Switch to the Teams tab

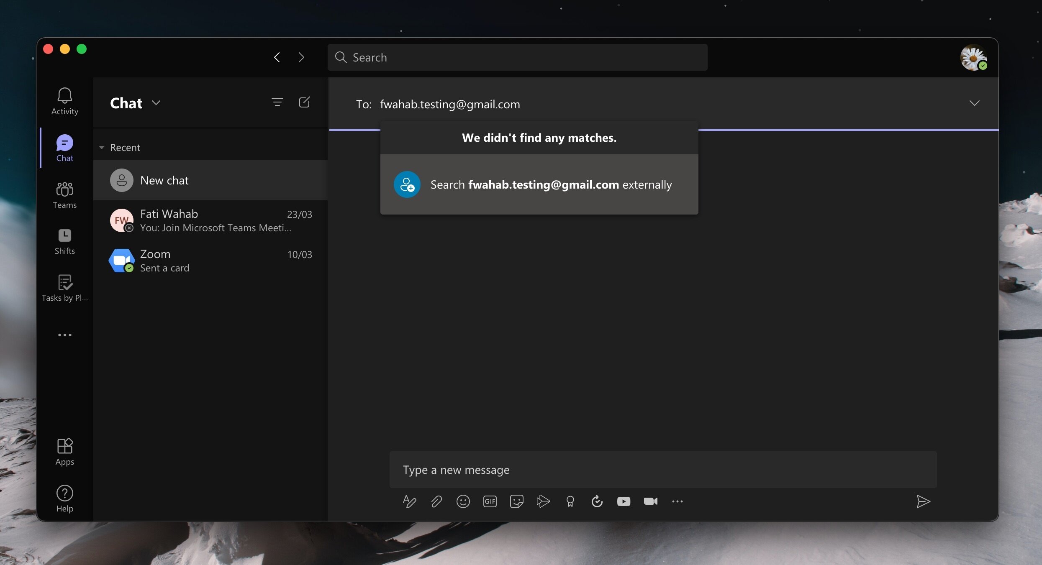coord(64,195)
